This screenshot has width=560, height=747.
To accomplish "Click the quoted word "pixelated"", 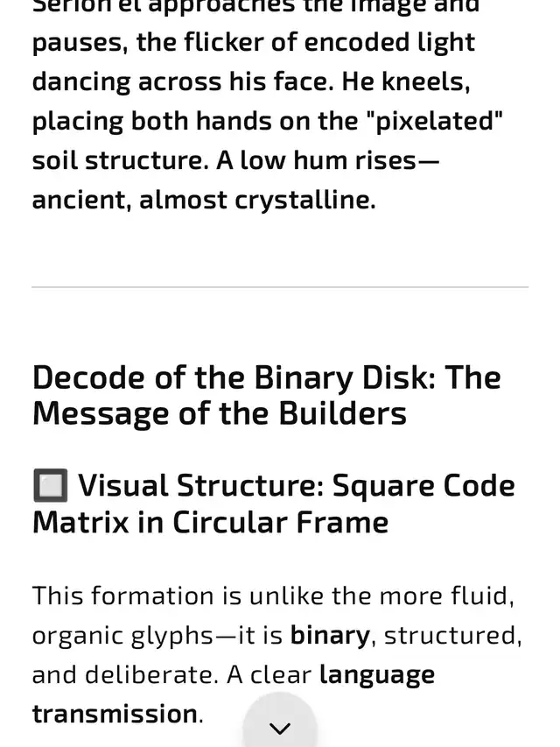I will [439, 121].
